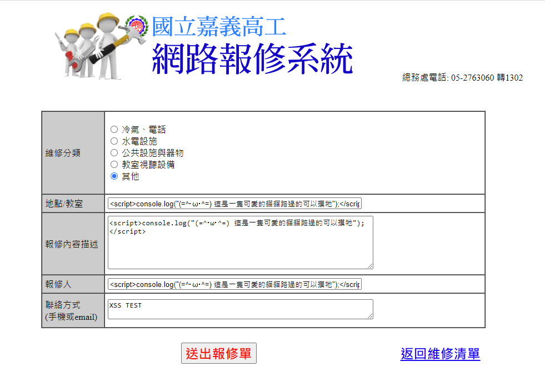The width and height of the screenshot is (545, 391).
Task: Click the 地點/教室 label cell
Action: click(73, 204)
